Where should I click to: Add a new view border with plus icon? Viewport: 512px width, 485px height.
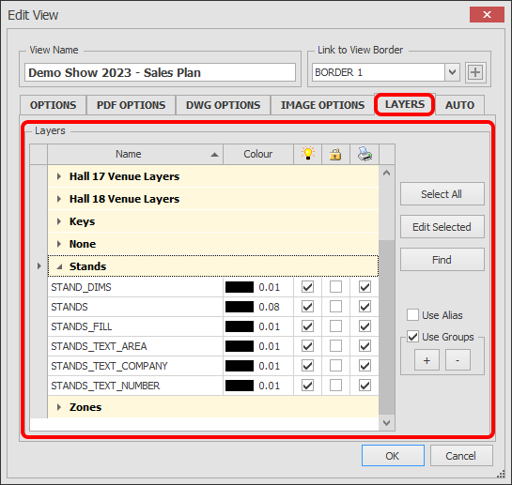pyautogui.click(x=475, y=72)
